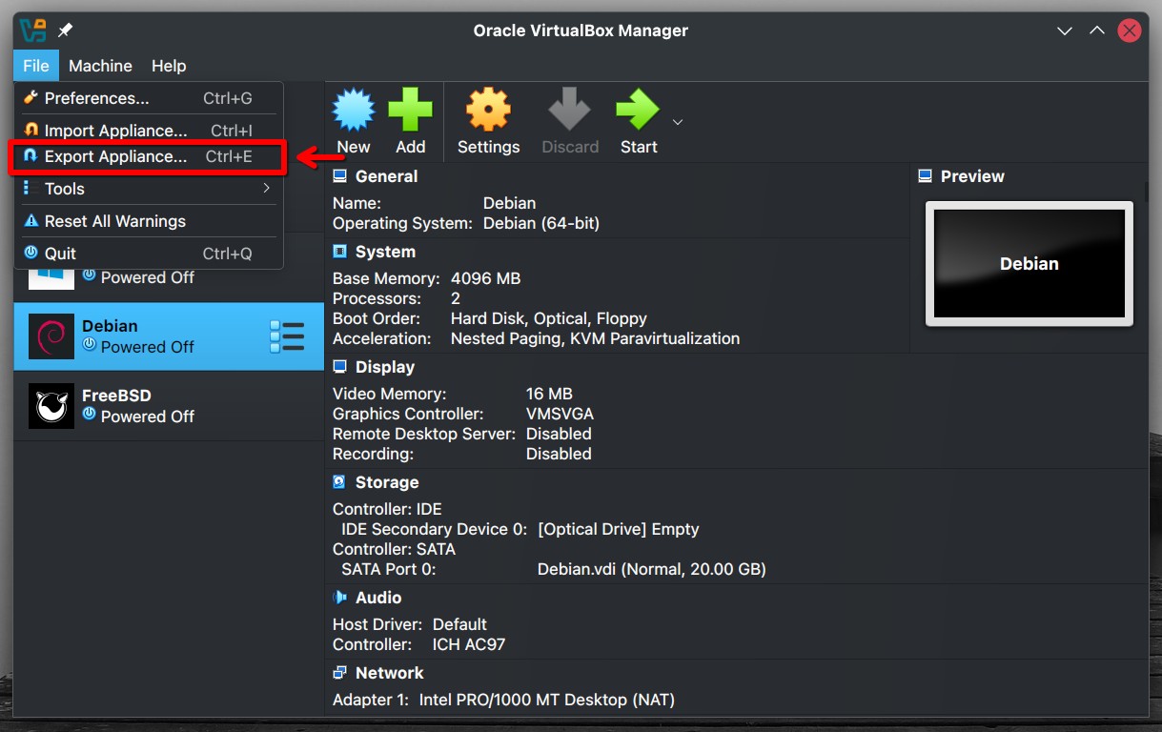Shade window with title bar down chevron
This screenshot has height=732, width=1162.
pos(1065,31)
